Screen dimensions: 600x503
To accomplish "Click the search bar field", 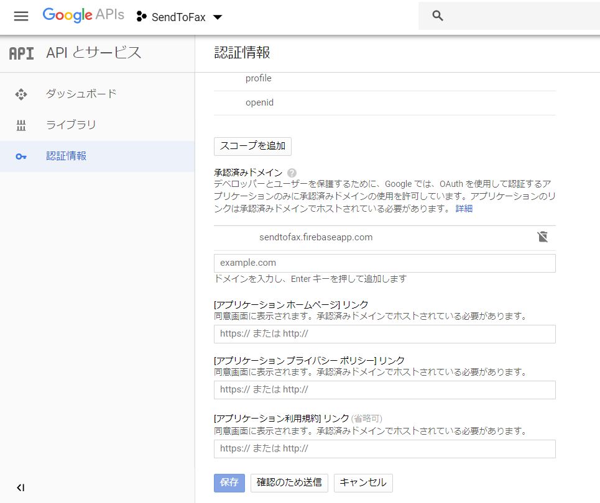I will click(509, 16).
